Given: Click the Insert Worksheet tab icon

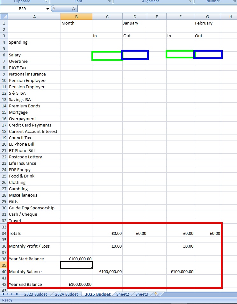Looking at the screenshot, I should click(157, 294).
